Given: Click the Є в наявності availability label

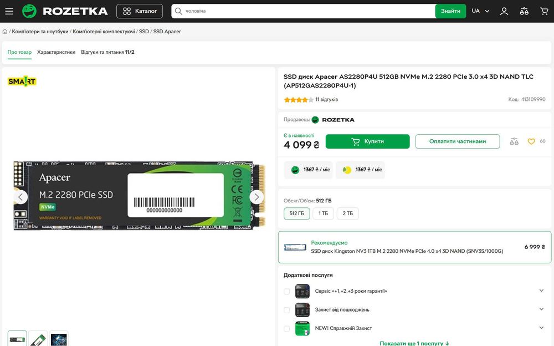Looking at the screenshot, I should pyautogui.click(x=299, y=135).
